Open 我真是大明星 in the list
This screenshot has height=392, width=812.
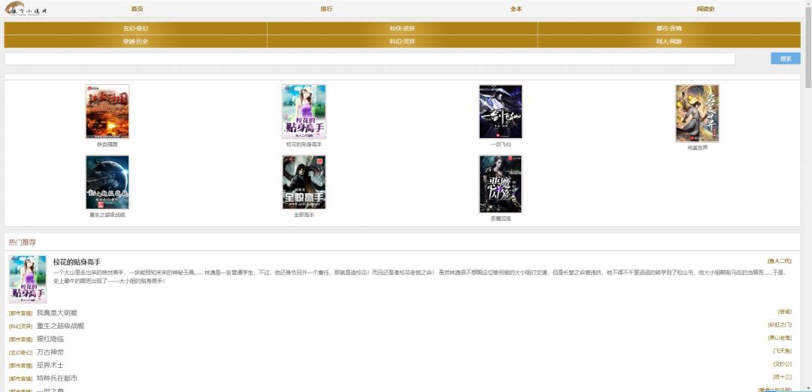(x=57, y=312)
